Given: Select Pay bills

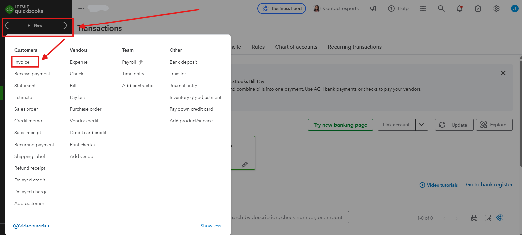Looking at the screenshot, I should [78, 97].
